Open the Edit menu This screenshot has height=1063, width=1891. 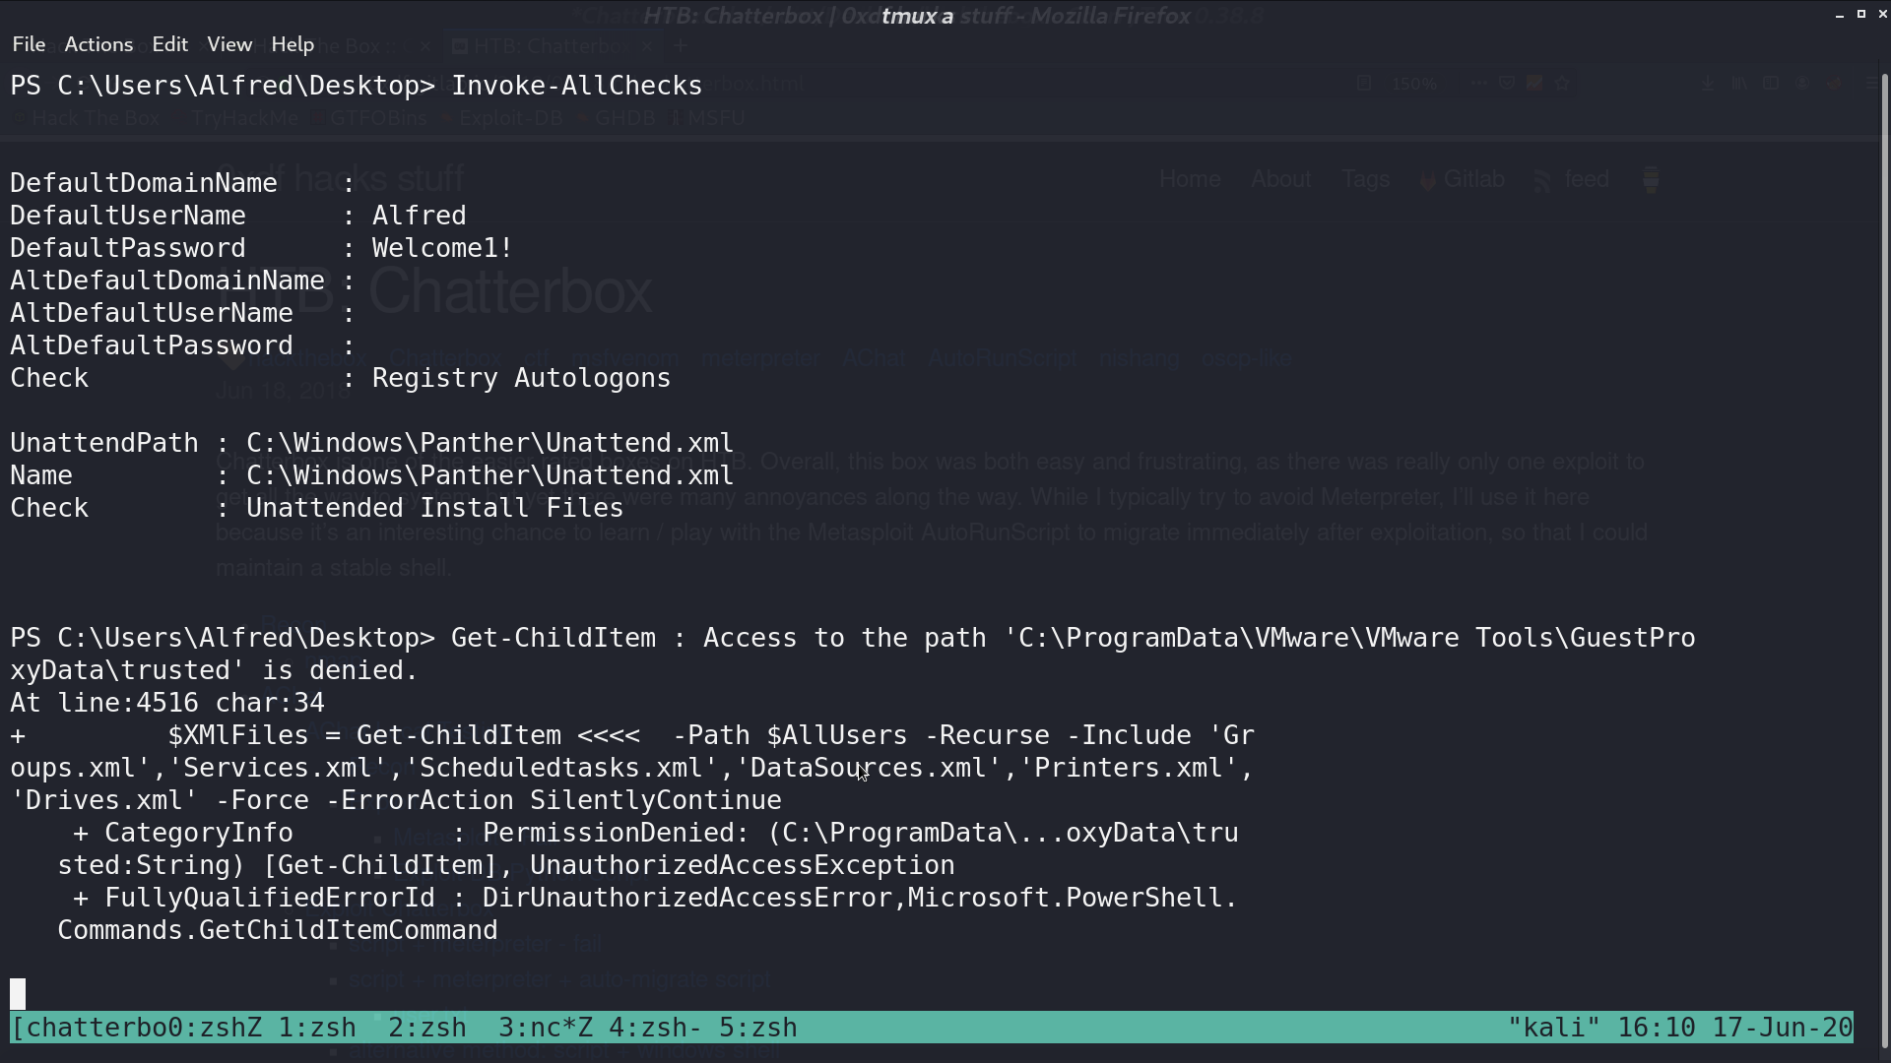tap(169, 44)
